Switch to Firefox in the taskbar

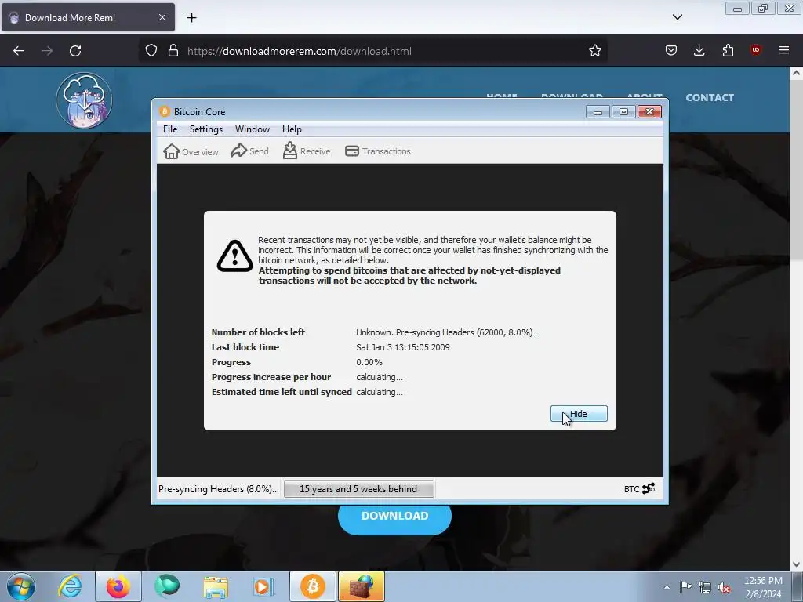point(118,586)
